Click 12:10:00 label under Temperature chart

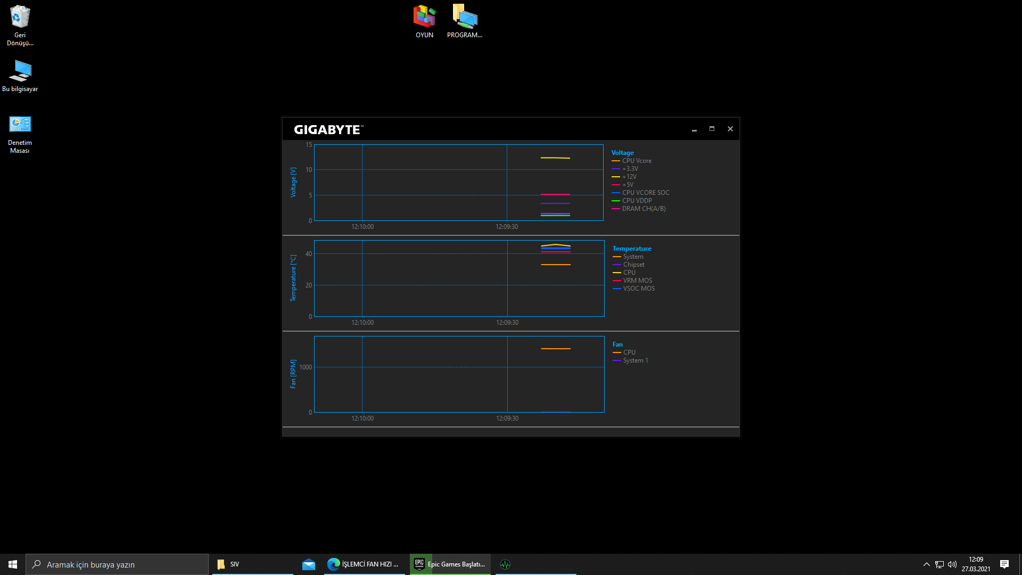[362, 322]
